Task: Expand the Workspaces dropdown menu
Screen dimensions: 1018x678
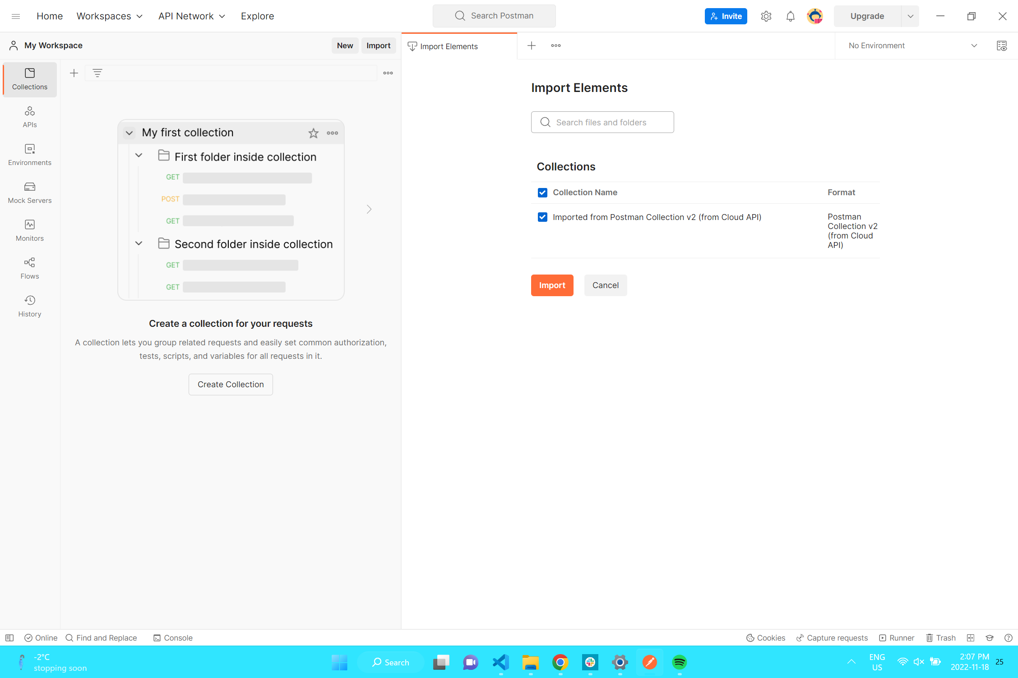Action: click(110, 16)
